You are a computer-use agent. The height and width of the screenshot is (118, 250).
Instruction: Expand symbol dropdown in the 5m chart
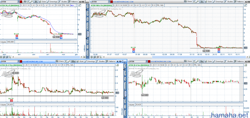click(x=147, y=61)
